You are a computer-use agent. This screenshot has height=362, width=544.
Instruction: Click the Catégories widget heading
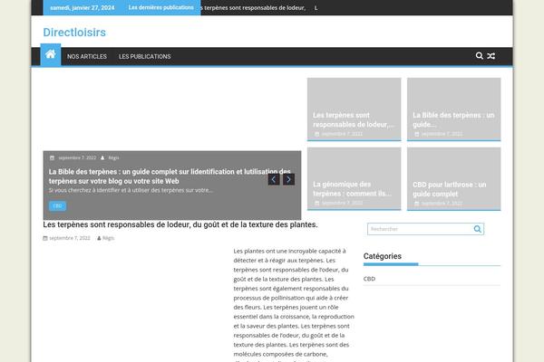383,256
